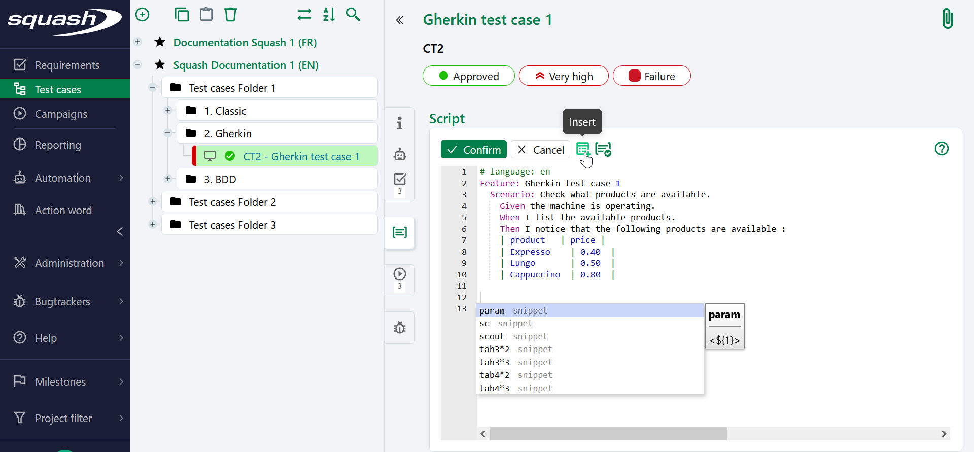
Task: Open the Approved status selector
Action: tap(468, 76)
